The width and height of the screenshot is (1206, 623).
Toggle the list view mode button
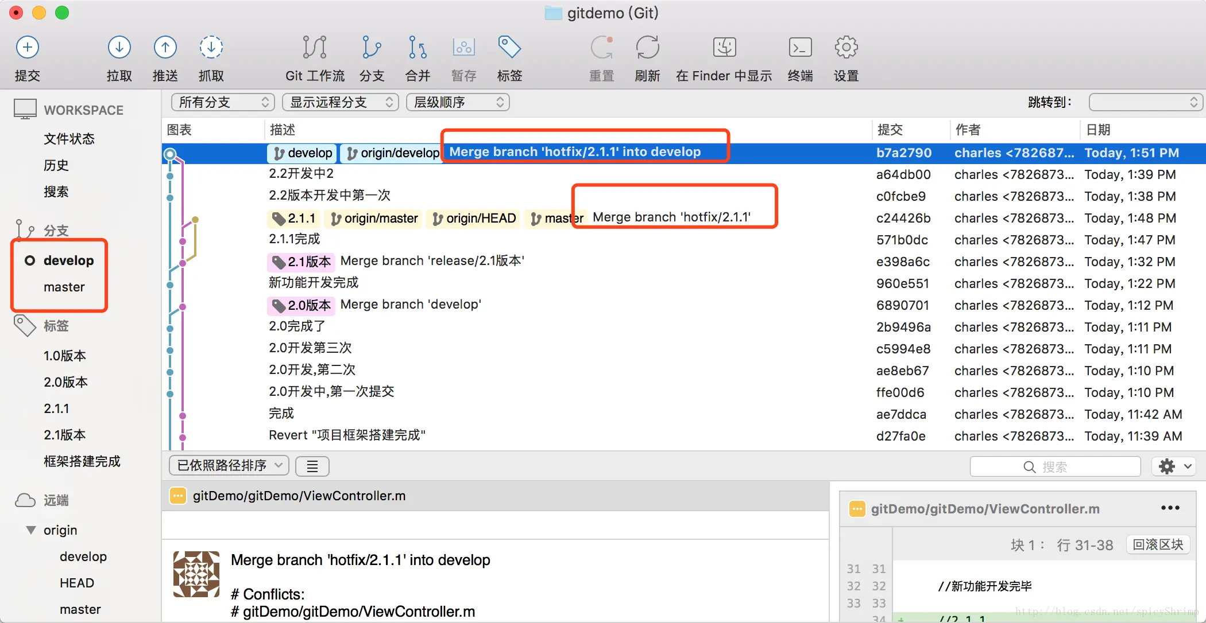coord(312,466)
